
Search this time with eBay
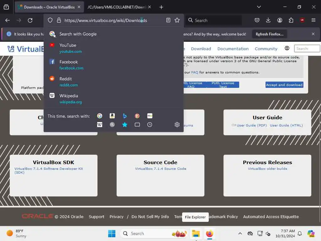(150, 116)
